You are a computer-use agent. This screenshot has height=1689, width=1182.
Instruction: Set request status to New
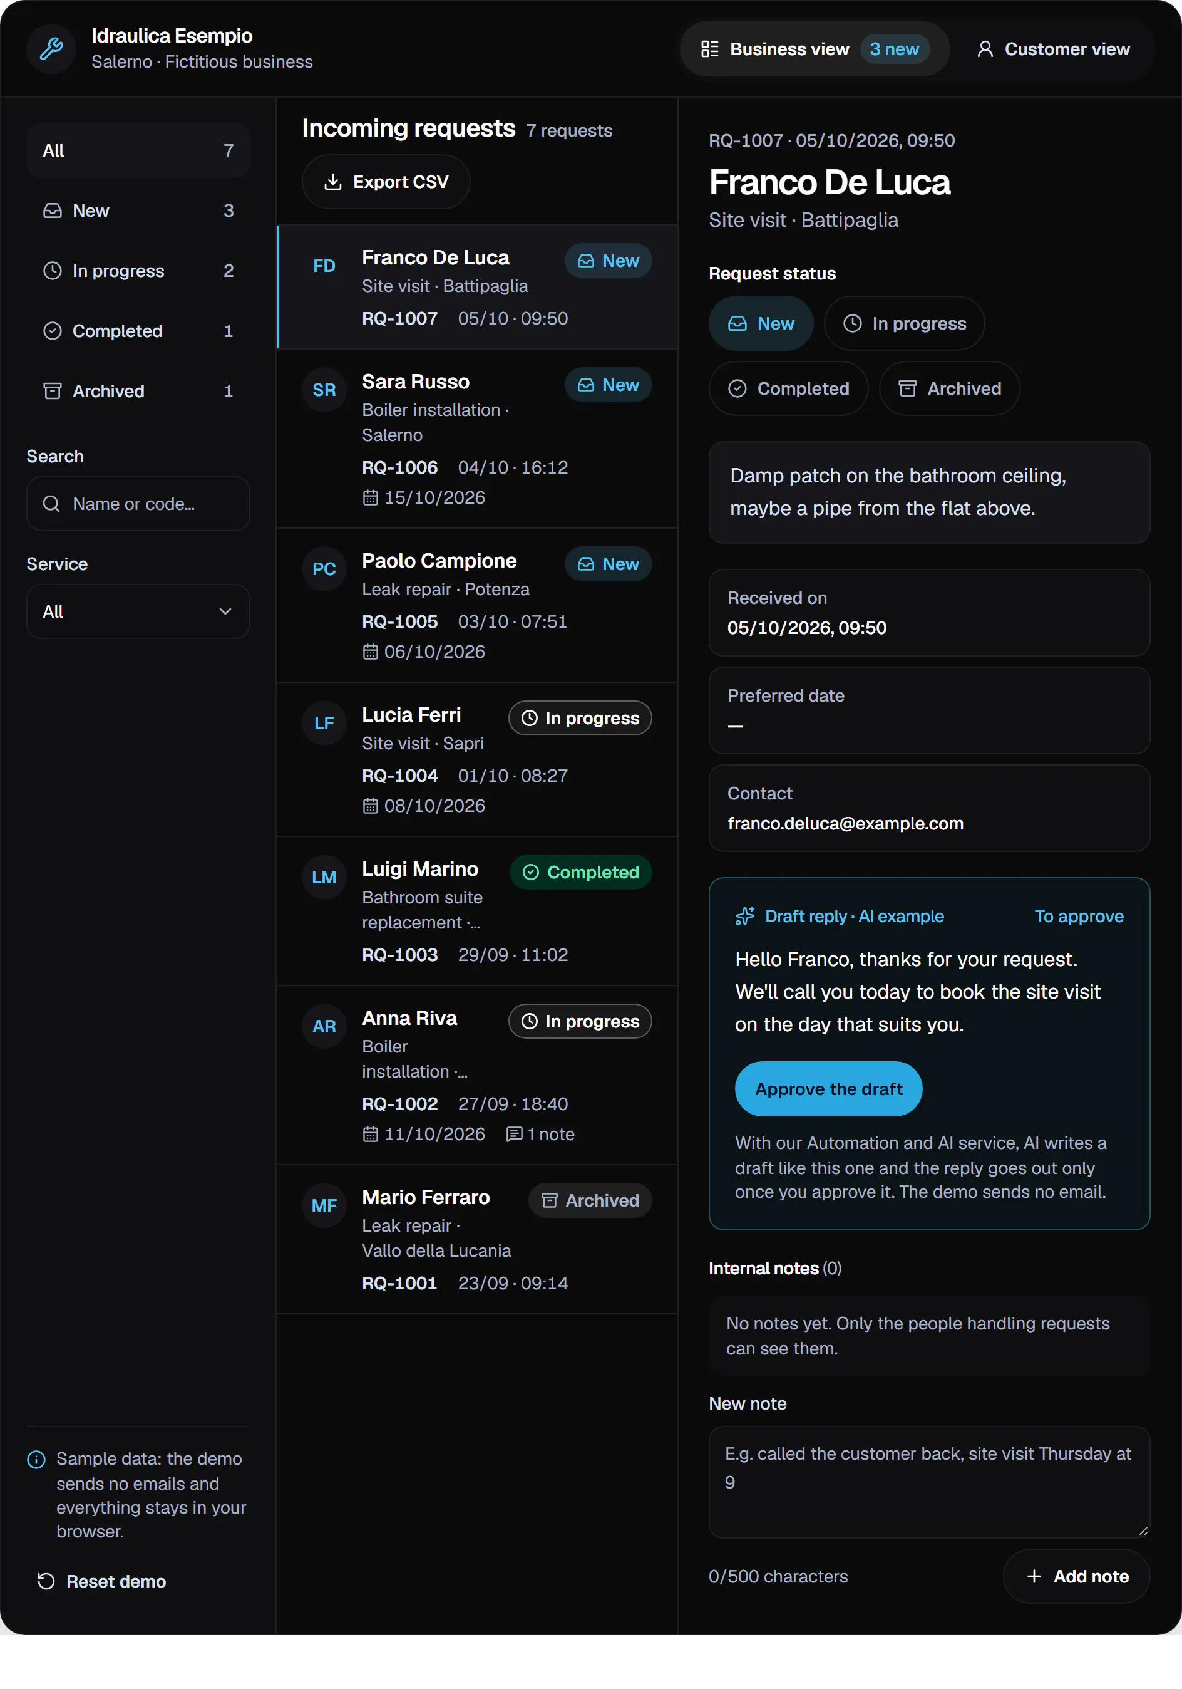tap(761, 324)
